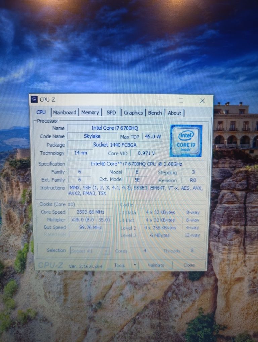Click the Intel Core i7 logo badge
This screenshot has width=258, height=342.
point(186,141)
